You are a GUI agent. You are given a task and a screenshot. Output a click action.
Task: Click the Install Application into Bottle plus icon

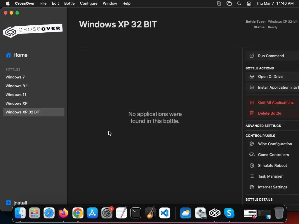click(252, 87)
